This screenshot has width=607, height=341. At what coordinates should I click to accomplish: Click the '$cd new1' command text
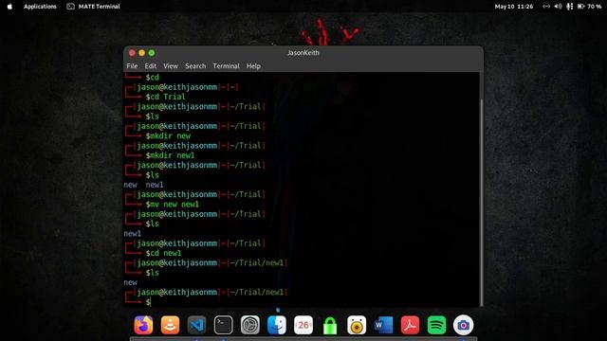point(163,253)
